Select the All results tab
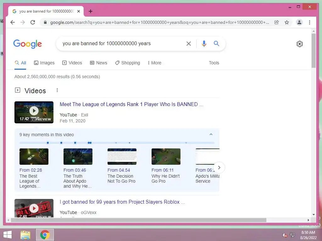Screen dimensions: 322x241 click(20, 63)
